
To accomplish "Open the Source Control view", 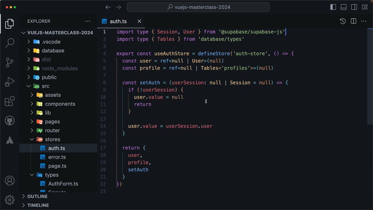I will click(10, 62).
